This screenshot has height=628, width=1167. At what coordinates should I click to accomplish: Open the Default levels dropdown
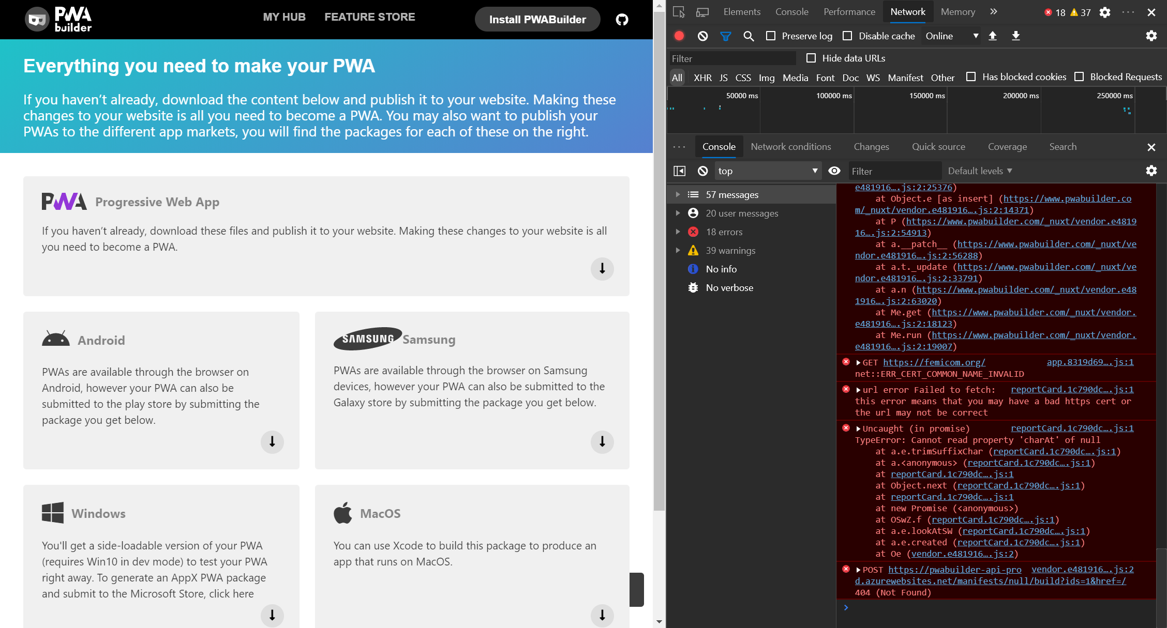click(x=979, y=171)
